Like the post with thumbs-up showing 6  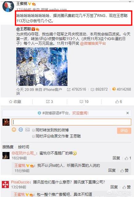118,102
